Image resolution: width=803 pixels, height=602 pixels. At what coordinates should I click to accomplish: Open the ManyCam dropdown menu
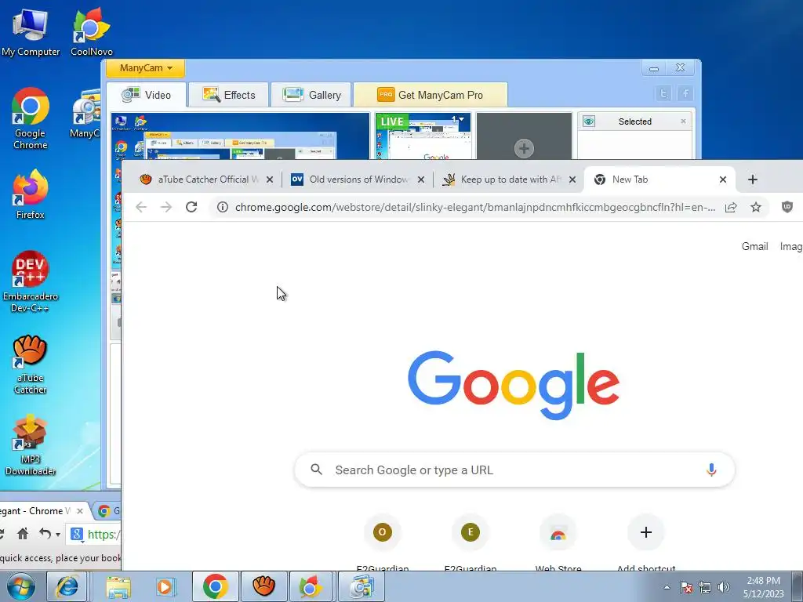pyautogui.click(x=145, y=68)
